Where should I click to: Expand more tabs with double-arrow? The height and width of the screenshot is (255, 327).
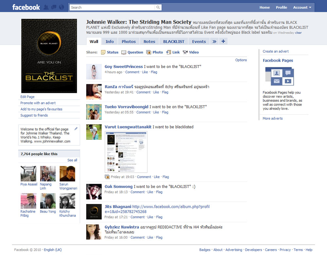click(x=215, y=42)
